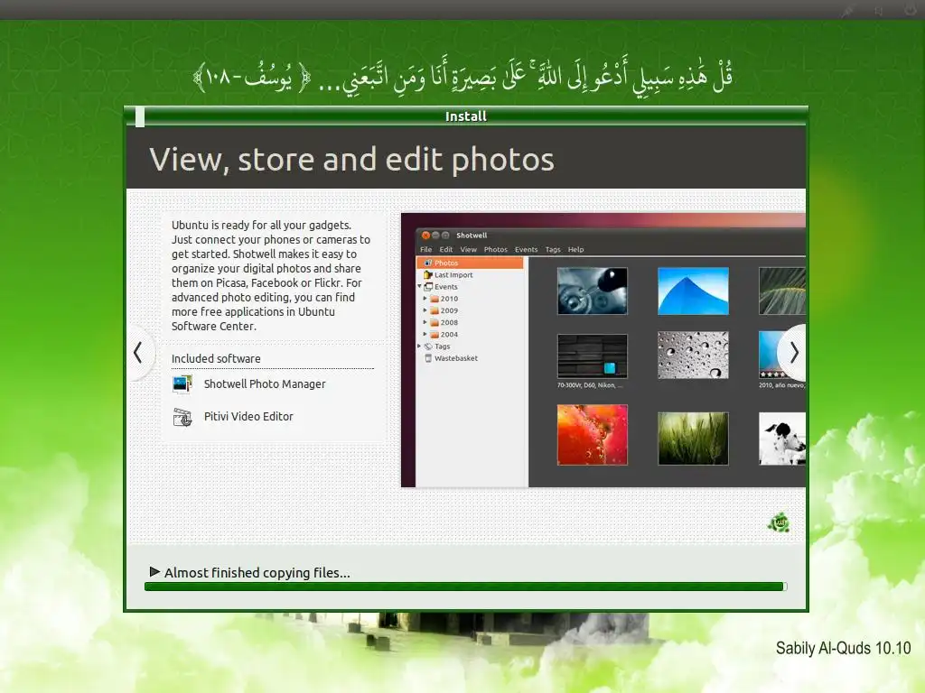925x693 pixels.
Task: Click the Shotwell Photo Manager icon
Action: coord(182,383)
